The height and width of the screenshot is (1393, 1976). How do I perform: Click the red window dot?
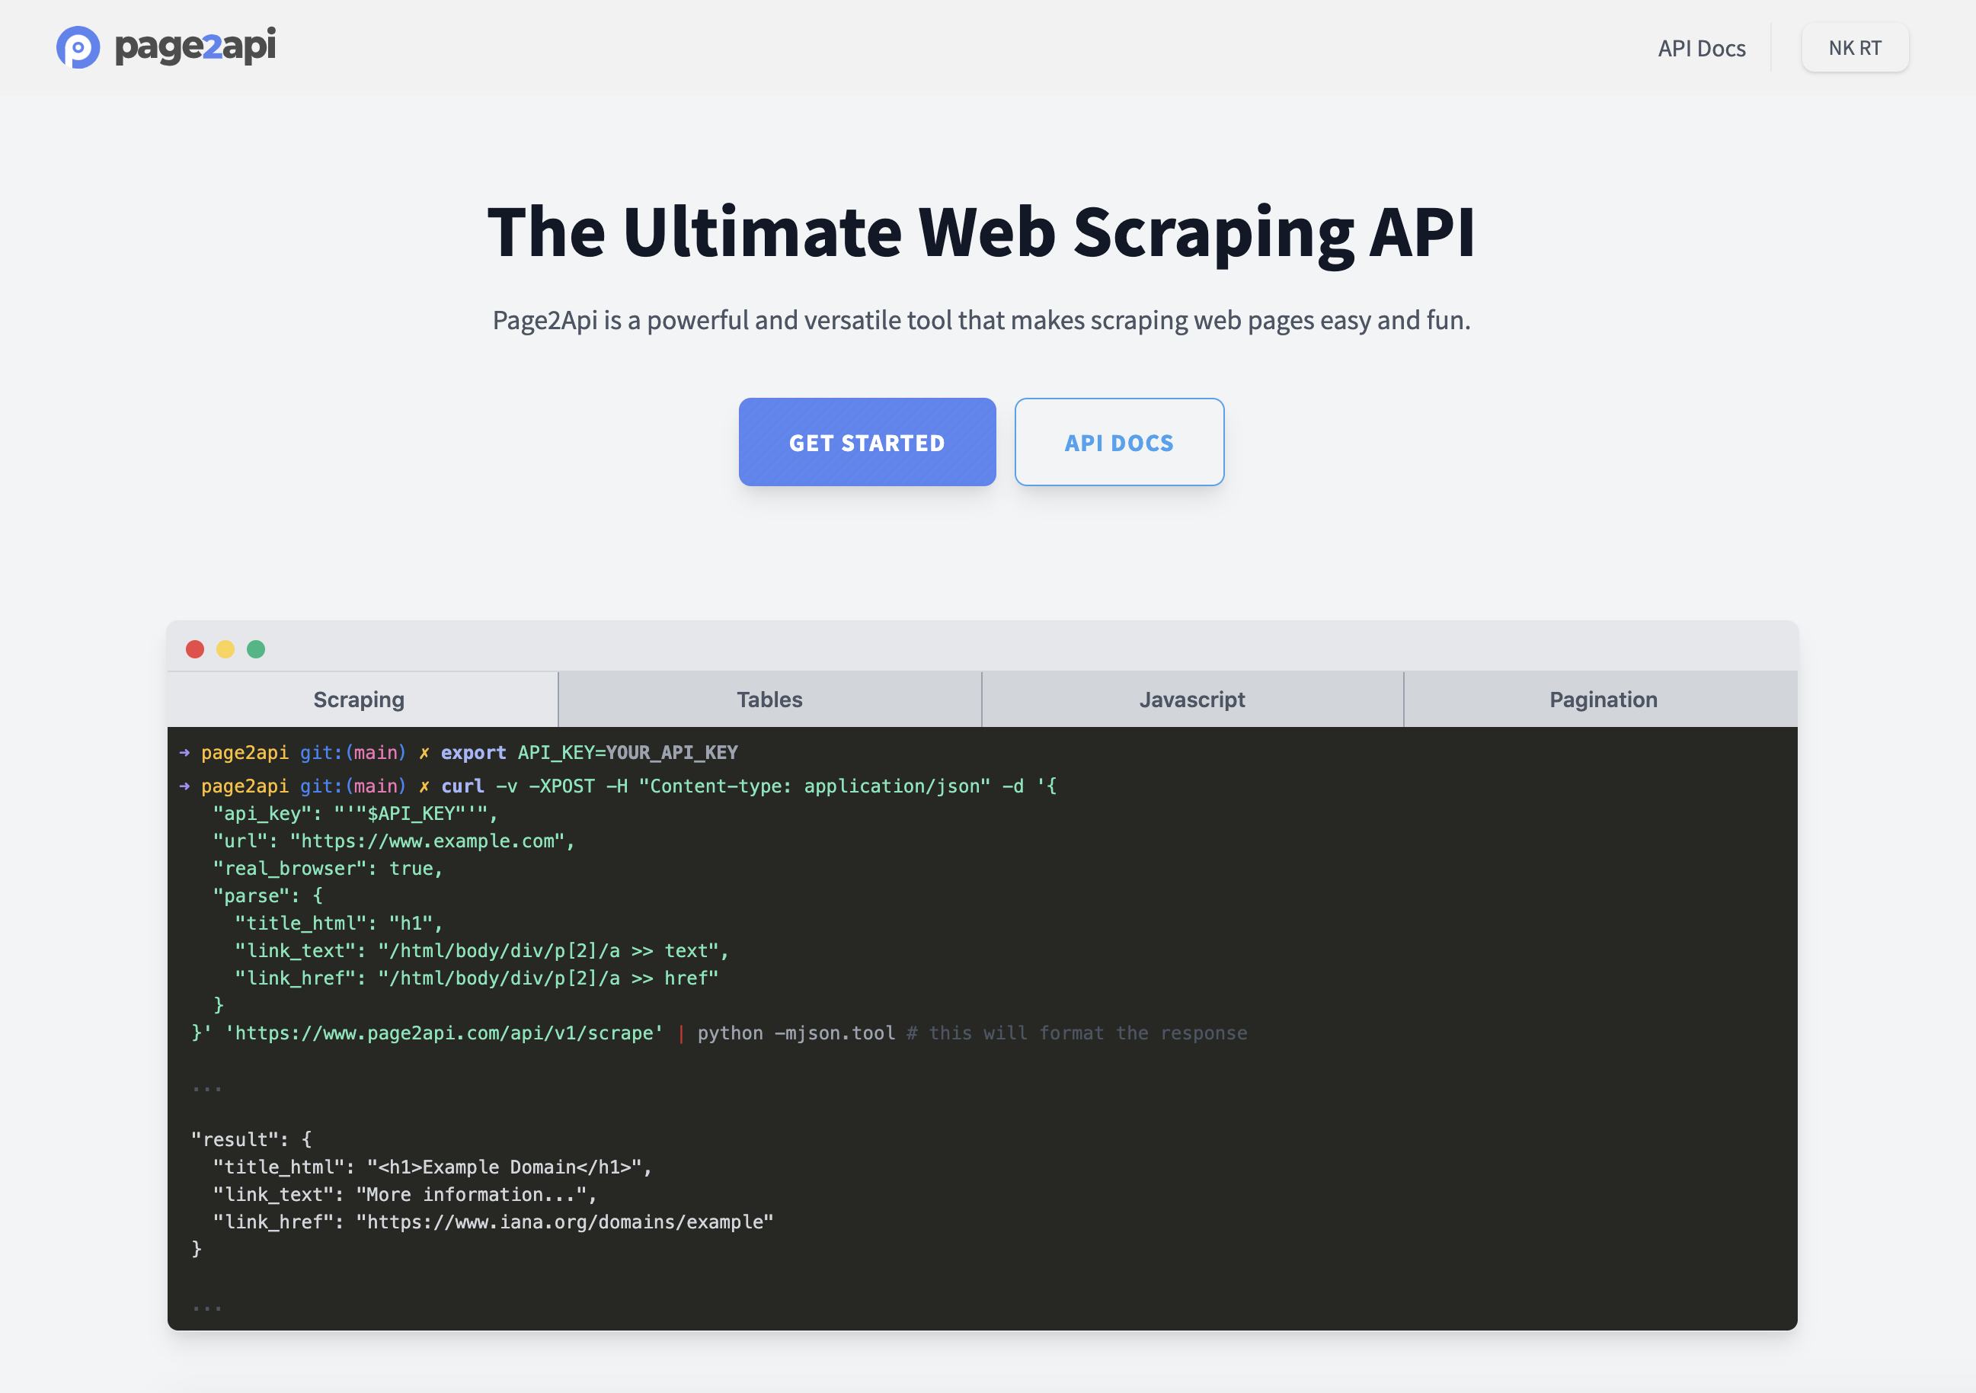click(195, 649)
